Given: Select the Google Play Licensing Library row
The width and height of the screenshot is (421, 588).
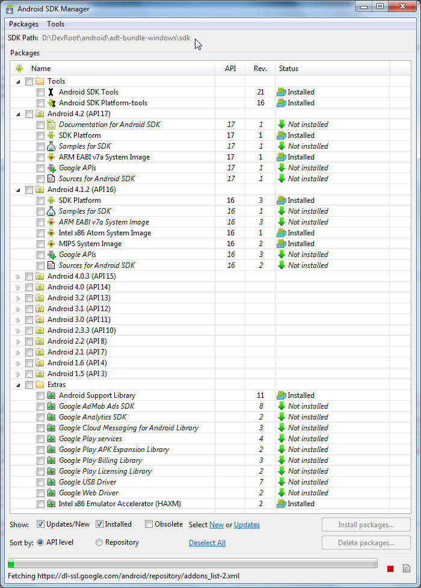Looking at the screenshot, I should pos(210,471).
